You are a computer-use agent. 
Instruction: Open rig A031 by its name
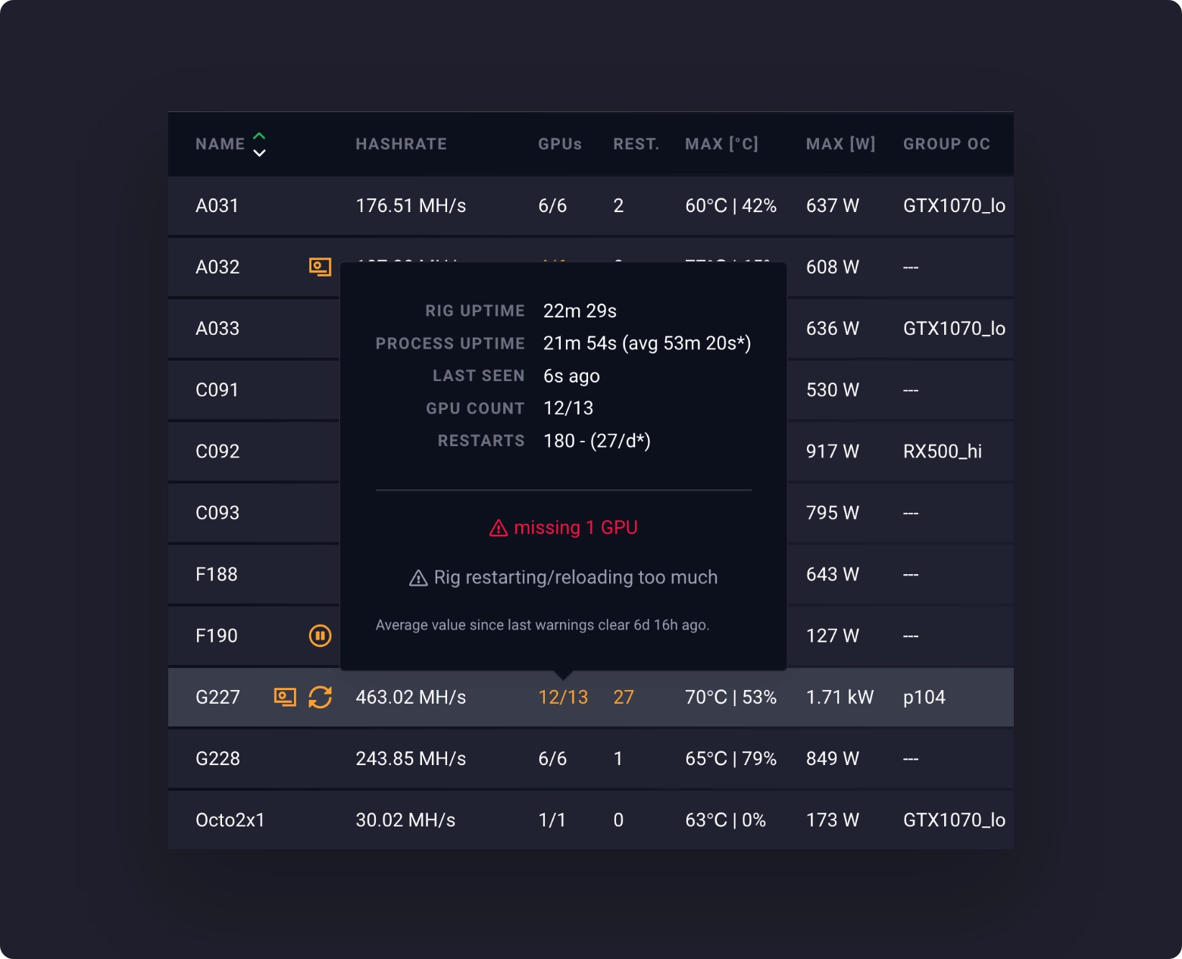tap(217, 206)
